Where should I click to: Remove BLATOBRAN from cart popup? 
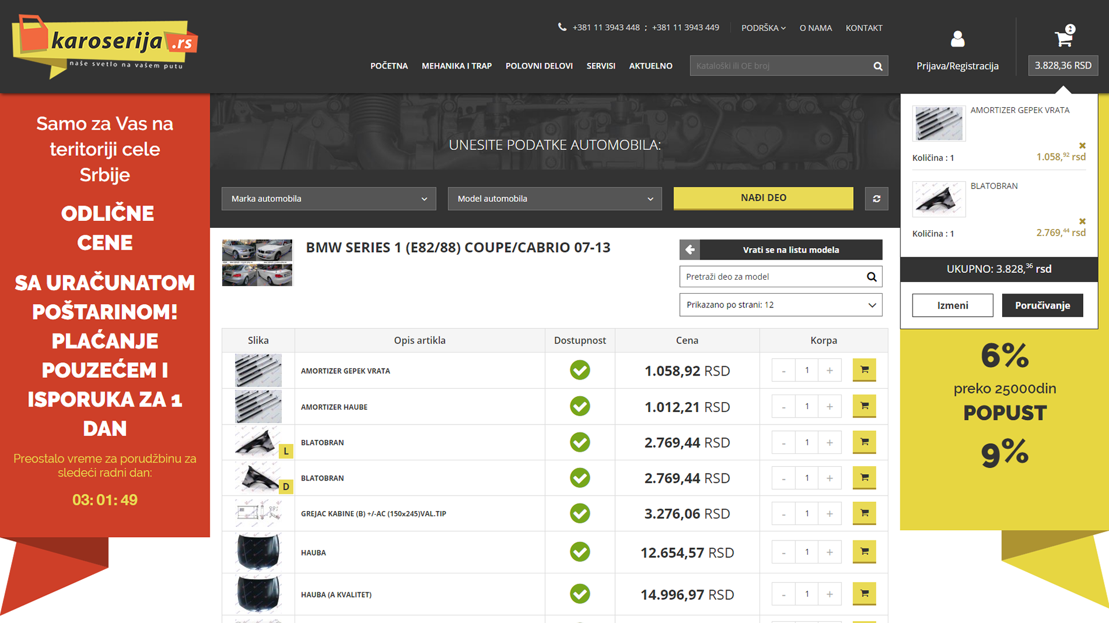point(1082,222)
